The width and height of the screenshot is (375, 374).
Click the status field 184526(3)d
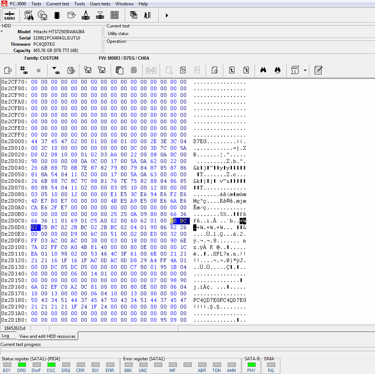click(15, 328)
